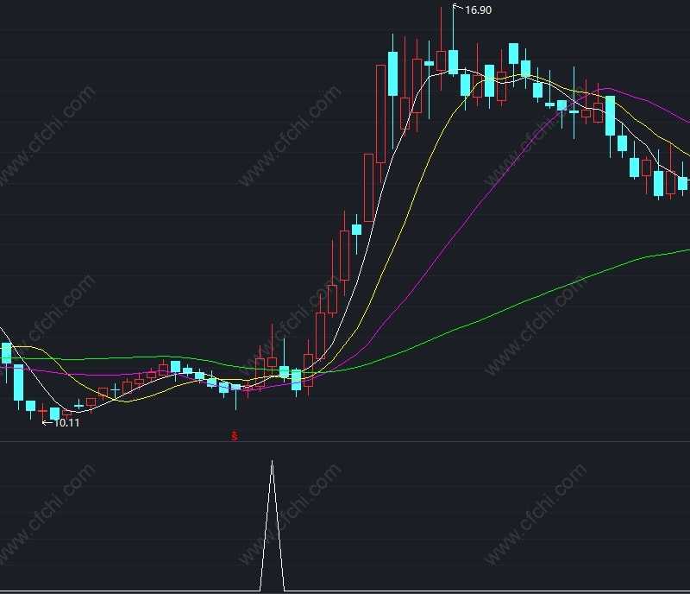Click the white indicator spike peak
This screenshot has height=594, width=690.
point(272,462)
